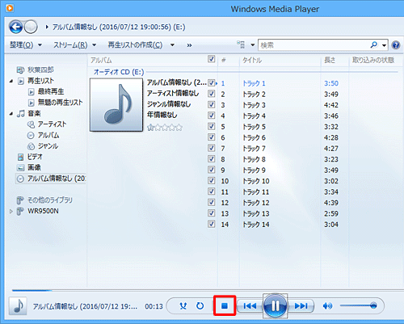The height and width of the screenshot is (324, 404).
Task: Uncheck the checkbox for track 10
Action: pyautogui.click(x=212, y=181)
